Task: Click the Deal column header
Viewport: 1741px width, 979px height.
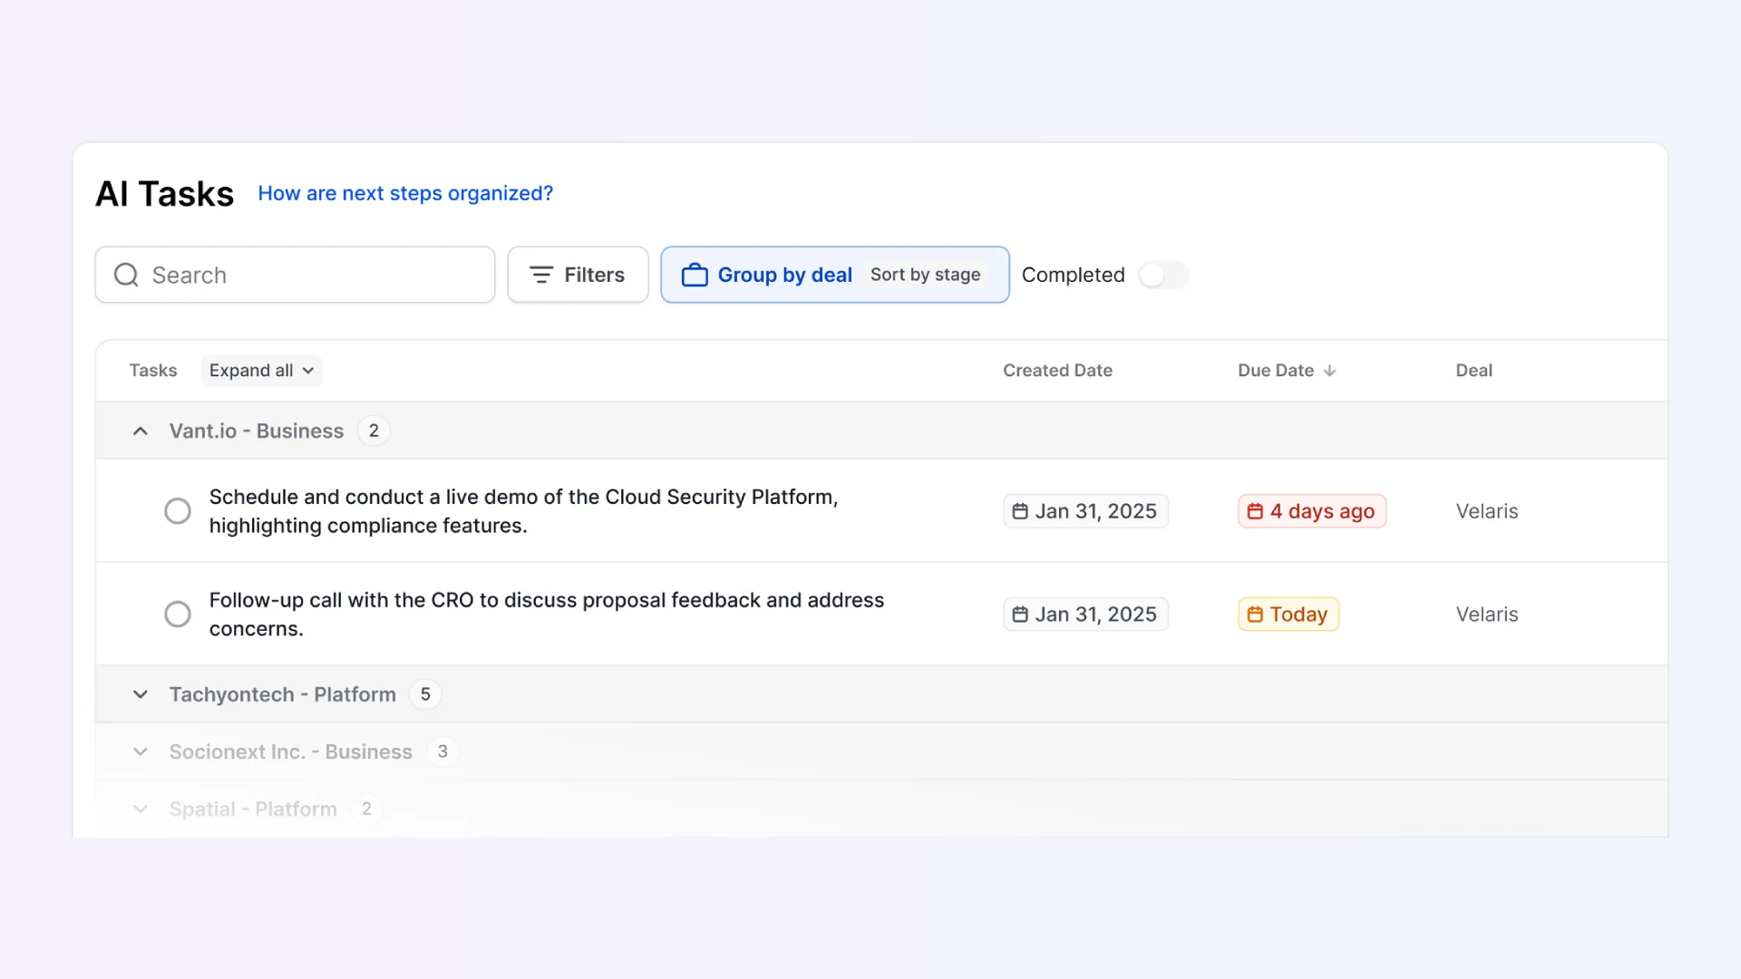Action: (x=1474, y=371)
